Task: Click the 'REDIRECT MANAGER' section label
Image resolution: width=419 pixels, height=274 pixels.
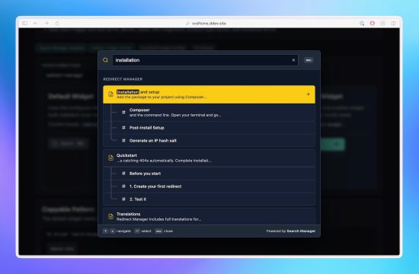Action: [123, 79]
